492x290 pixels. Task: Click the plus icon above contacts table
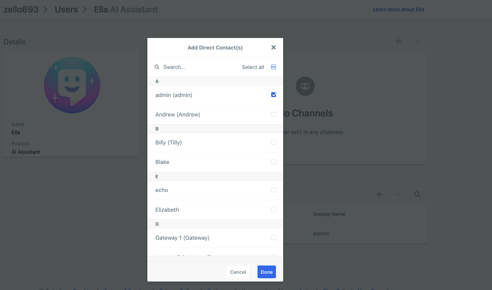pyautogui.click(x=379, y=194)
